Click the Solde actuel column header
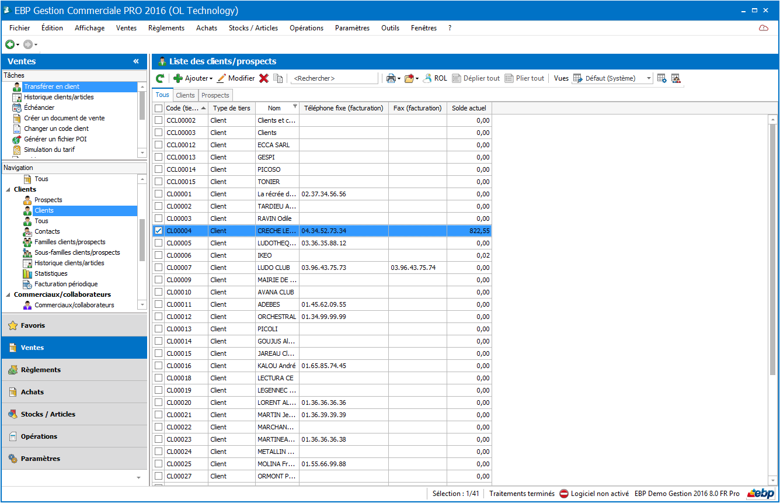The width and height of the screenshot is (780, 503). pyautogui.click(x=469, y=108)
